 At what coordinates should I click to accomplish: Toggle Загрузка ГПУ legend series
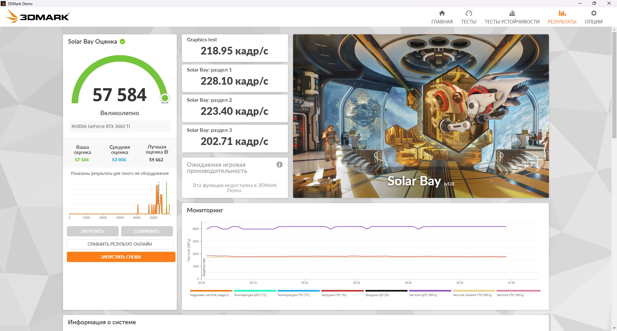pyautogui.click(x=342, y=293)
